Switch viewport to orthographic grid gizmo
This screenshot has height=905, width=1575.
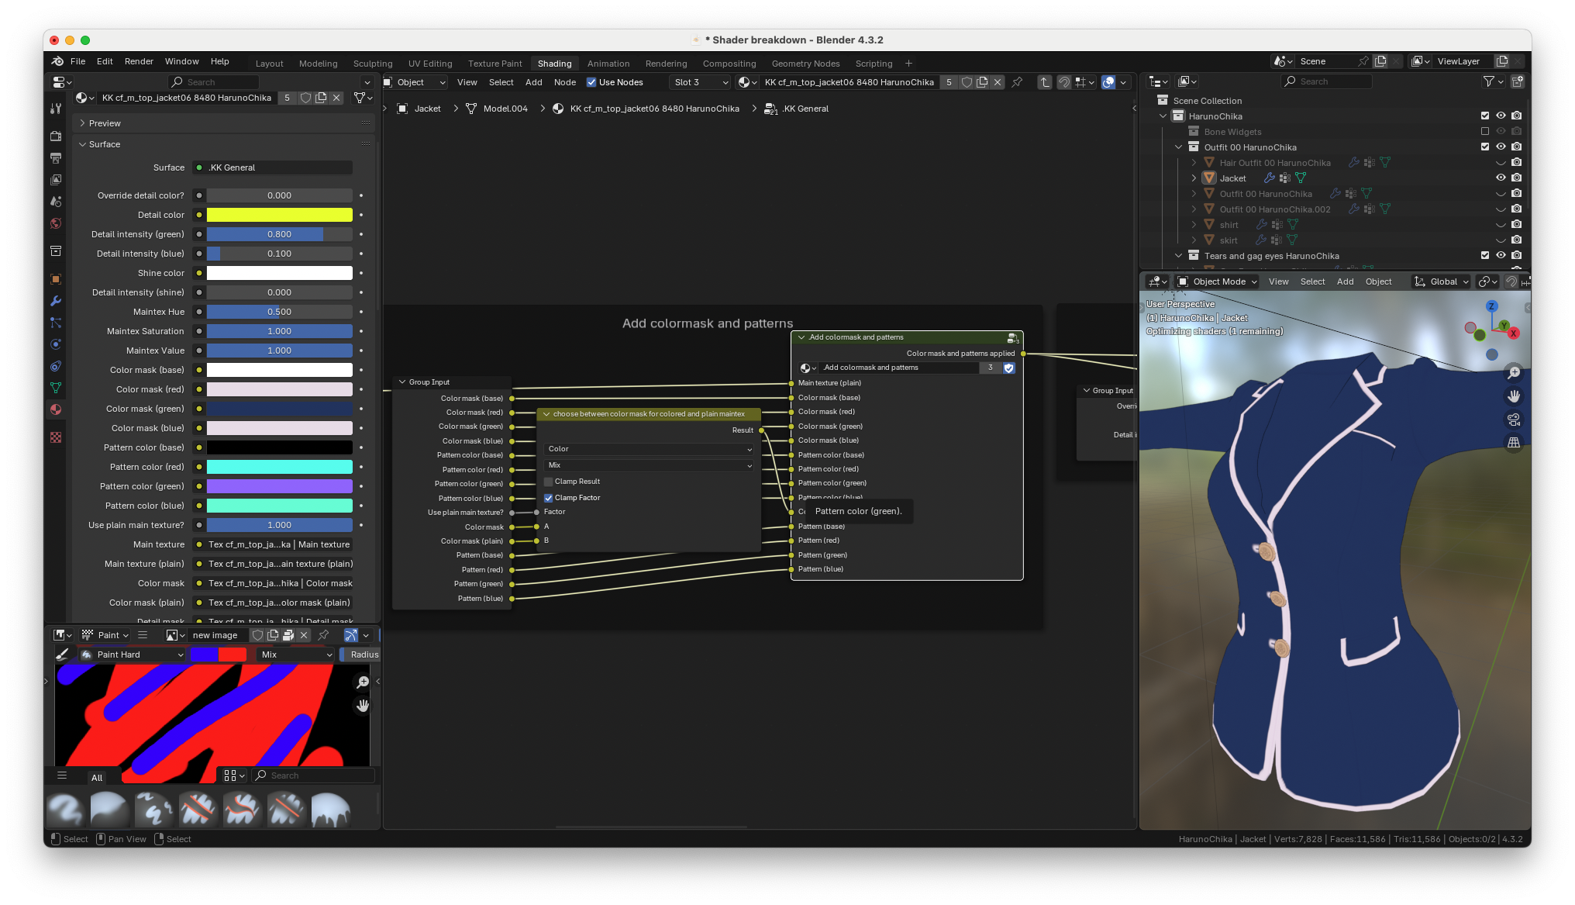1514,443
